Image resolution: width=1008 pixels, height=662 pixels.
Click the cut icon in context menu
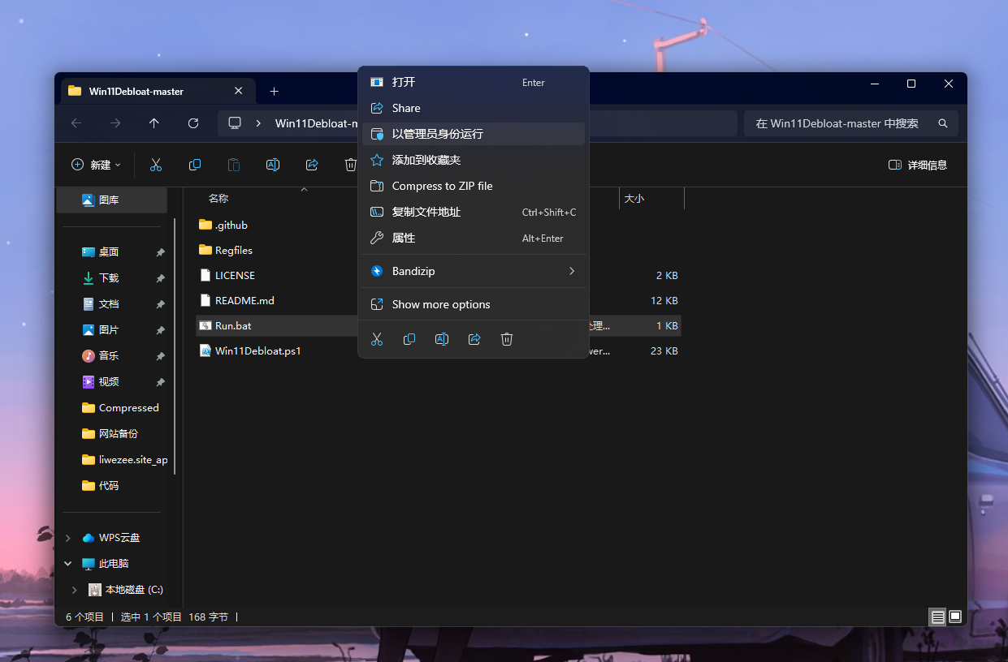[377, 339]
